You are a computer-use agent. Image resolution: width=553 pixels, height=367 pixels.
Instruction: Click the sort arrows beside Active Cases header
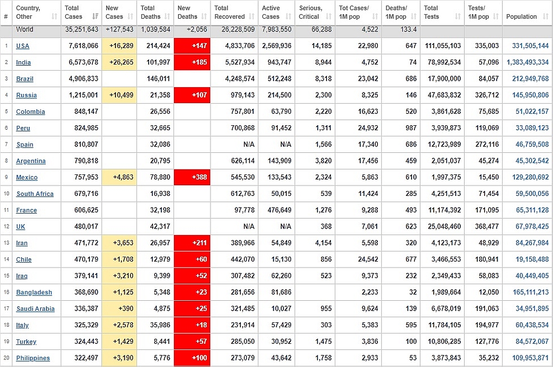[x=288, y=17]
